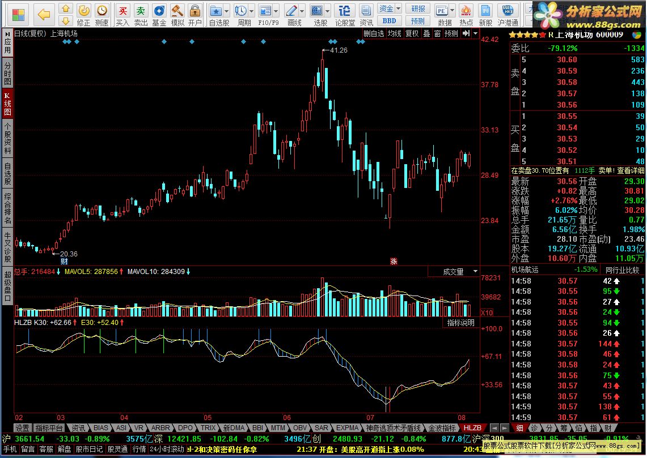Toggle the 叠 overlay option
The image size is (647, 458).
point(426,33)
